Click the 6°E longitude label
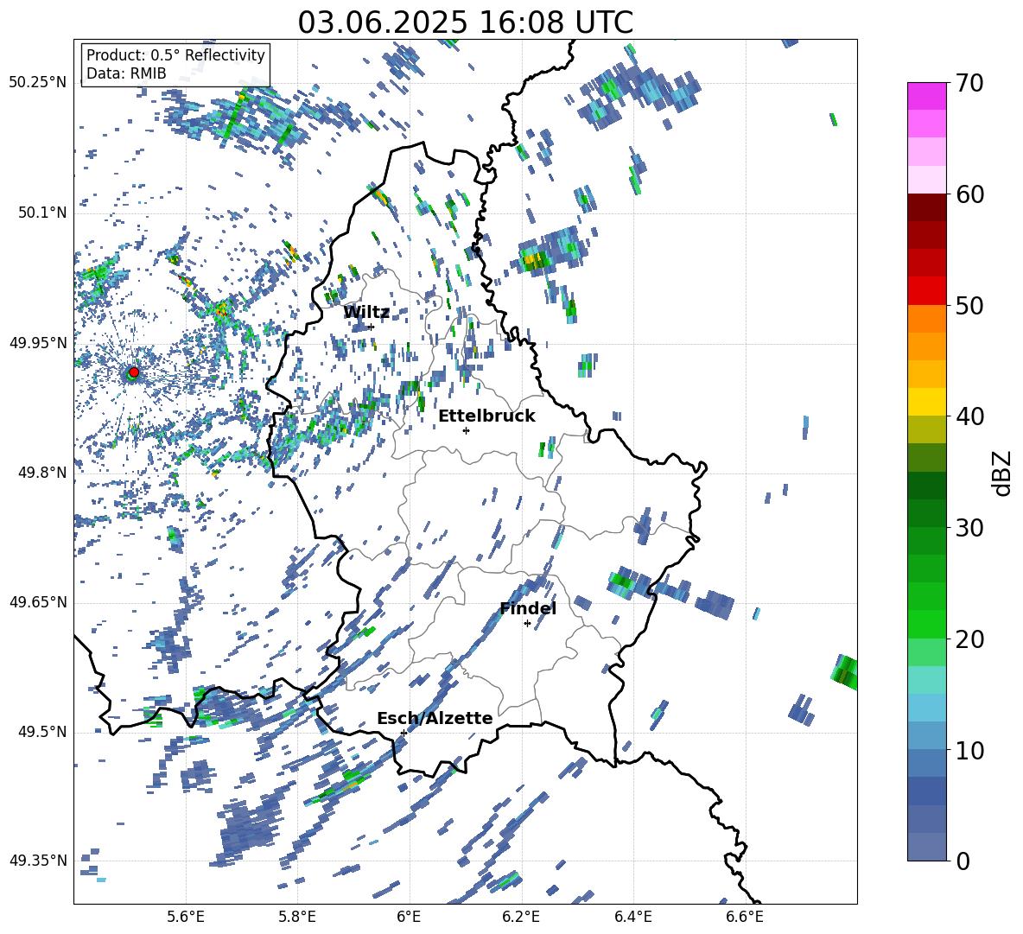Viewport: 1023px width, 934px height. point(409,917)
